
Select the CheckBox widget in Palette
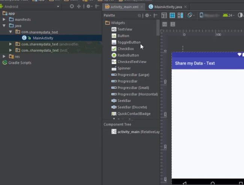pyautogui.click(x=125, y=49)
